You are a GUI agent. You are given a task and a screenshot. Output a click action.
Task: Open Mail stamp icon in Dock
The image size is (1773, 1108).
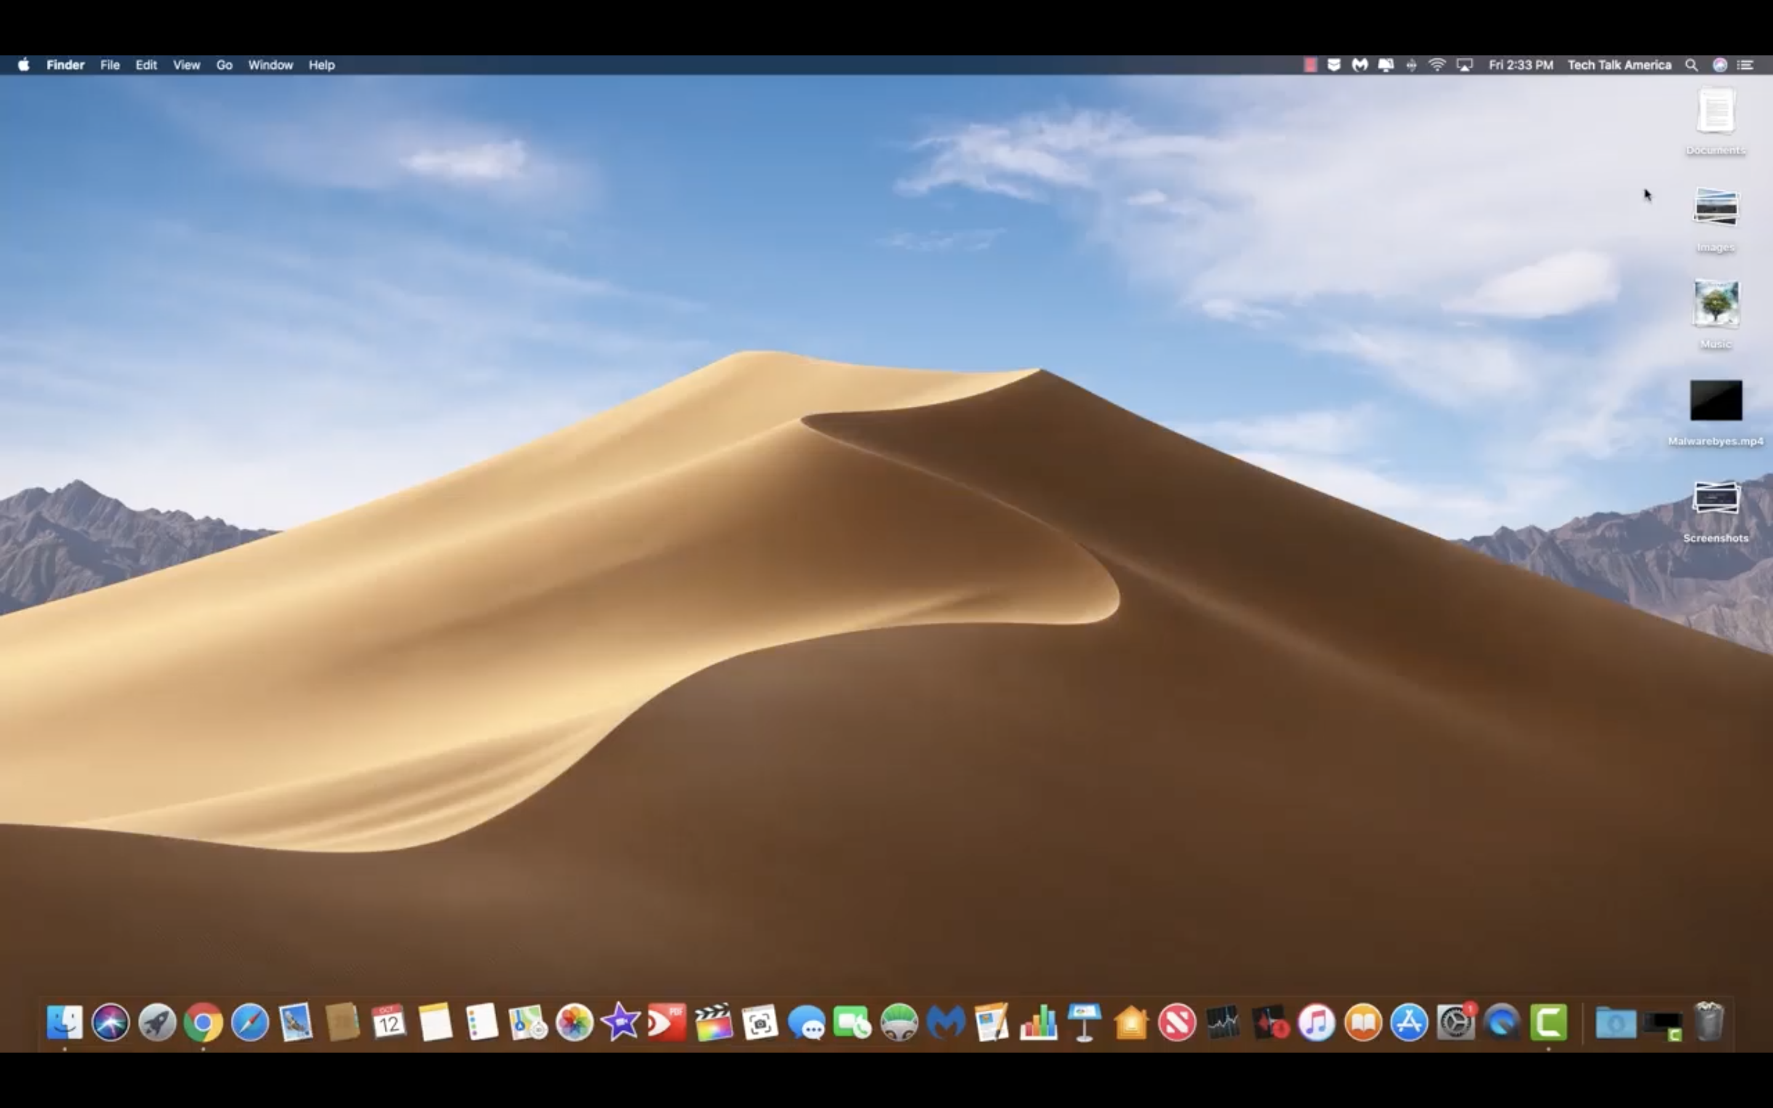coord(296,1022)
